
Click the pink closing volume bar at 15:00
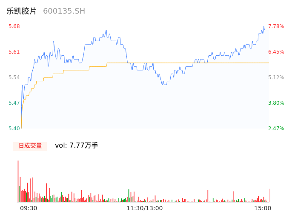point(270,196)
